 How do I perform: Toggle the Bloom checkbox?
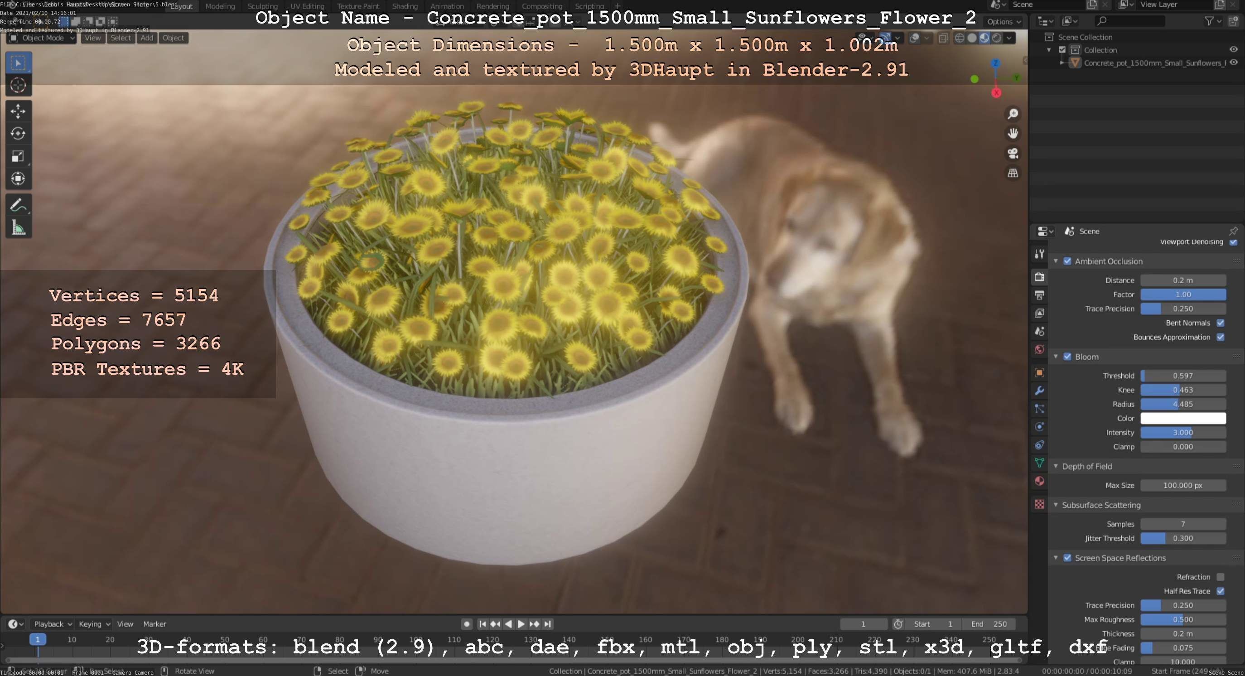pos(1067,357)
